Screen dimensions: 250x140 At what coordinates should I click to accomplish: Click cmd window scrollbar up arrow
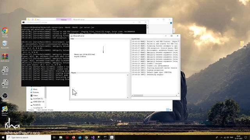tap(148, 25)
